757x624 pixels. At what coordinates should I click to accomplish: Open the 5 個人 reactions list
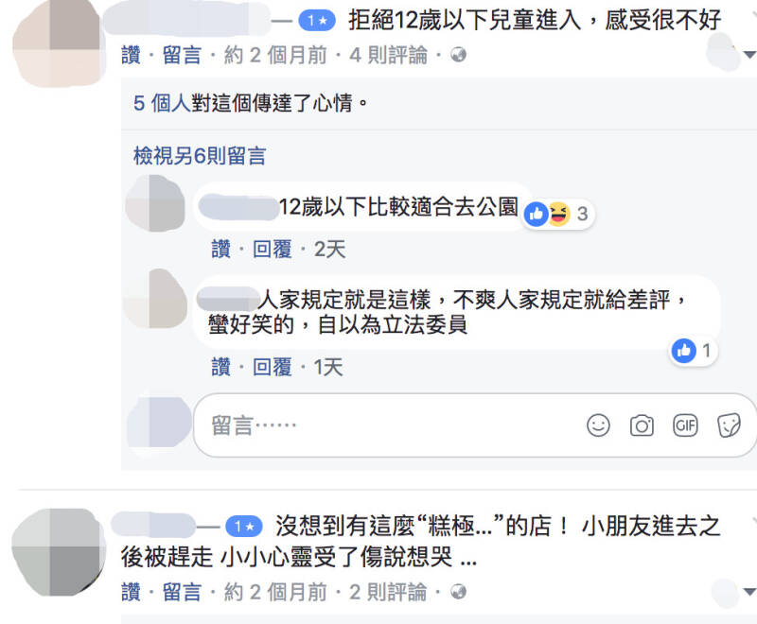162,103
